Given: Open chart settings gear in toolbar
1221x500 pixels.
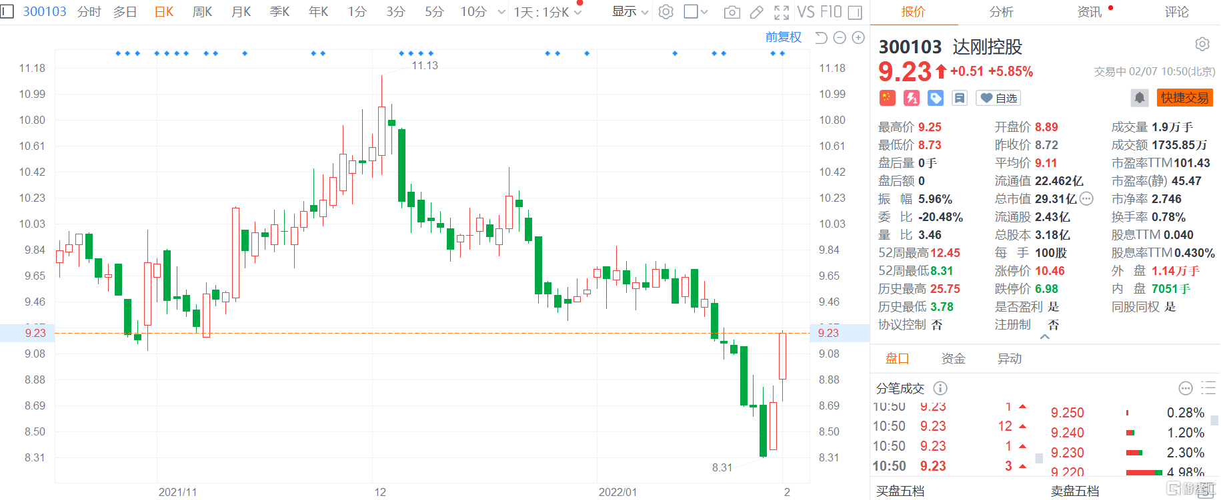Looking at the screenshot, I should coord(666,12).
